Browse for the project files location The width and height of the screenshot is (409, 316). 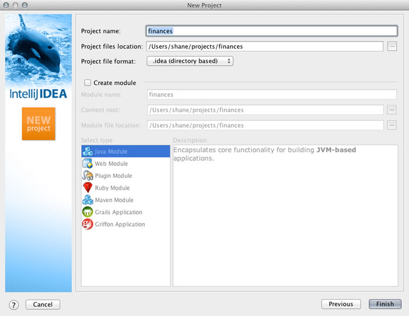pos(392,46)
